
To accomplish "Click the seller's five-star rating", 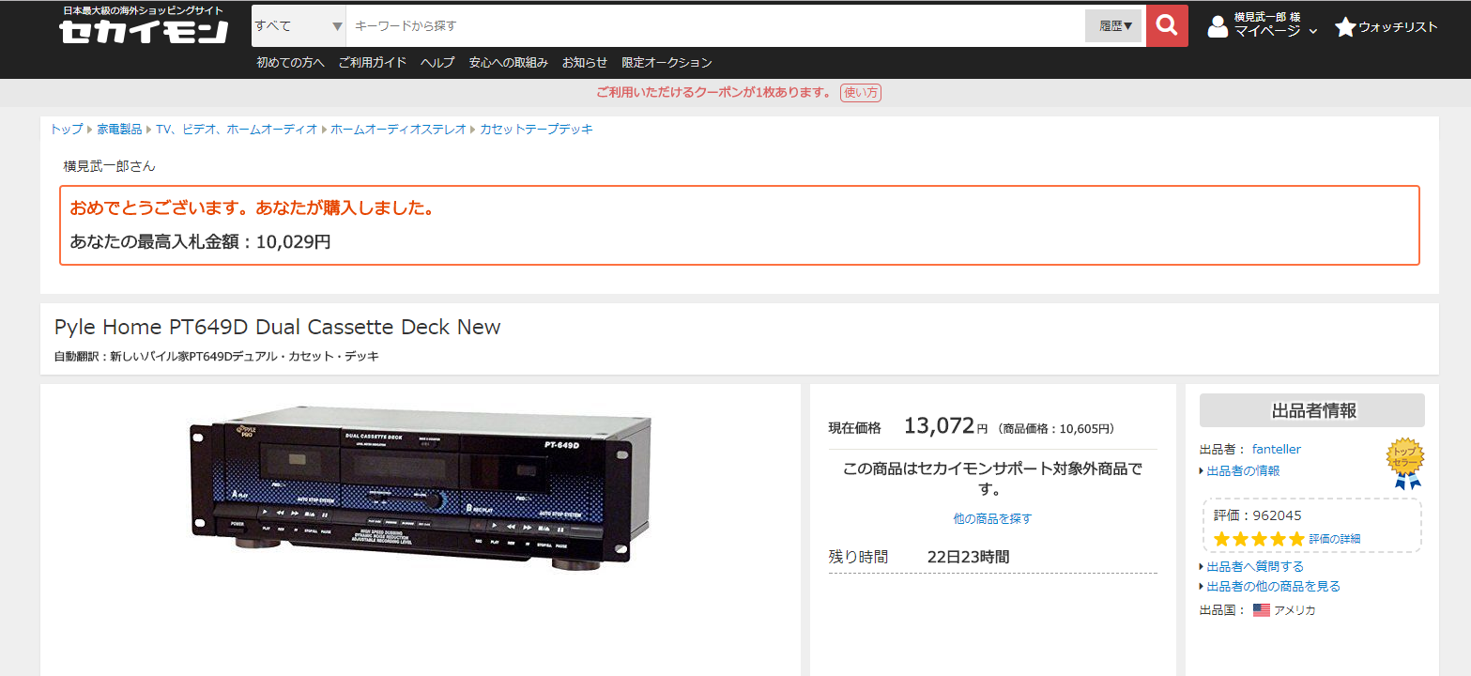I will (x=1259, y=539).
